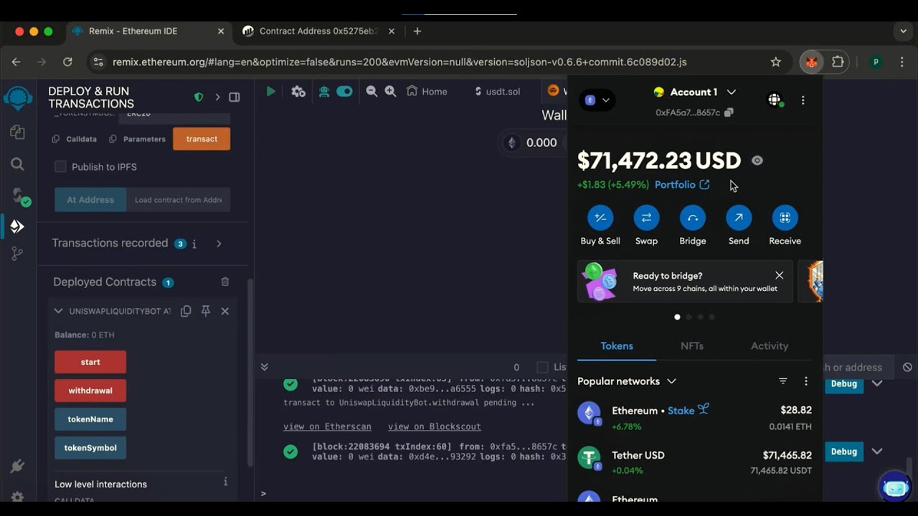Call the tokenSymbol function
918x516 pixels.
[90, 448]
